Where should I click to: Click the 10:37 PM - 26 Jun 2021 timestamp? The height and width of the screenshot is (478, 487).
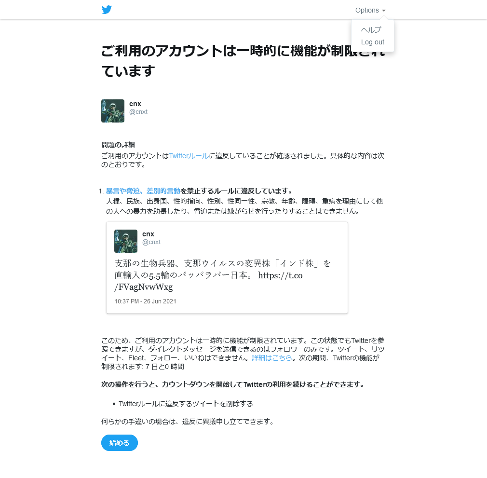[145, 301]
